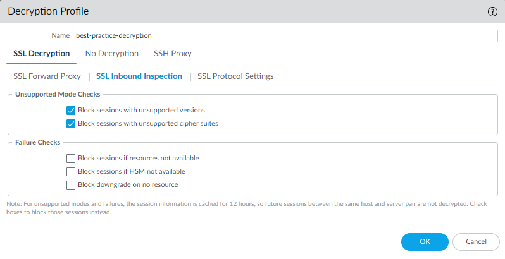The height and width of the screenshot is (259, 505).
Task: Click the Decryption Profile dialog title
Action: click(48, 11)
